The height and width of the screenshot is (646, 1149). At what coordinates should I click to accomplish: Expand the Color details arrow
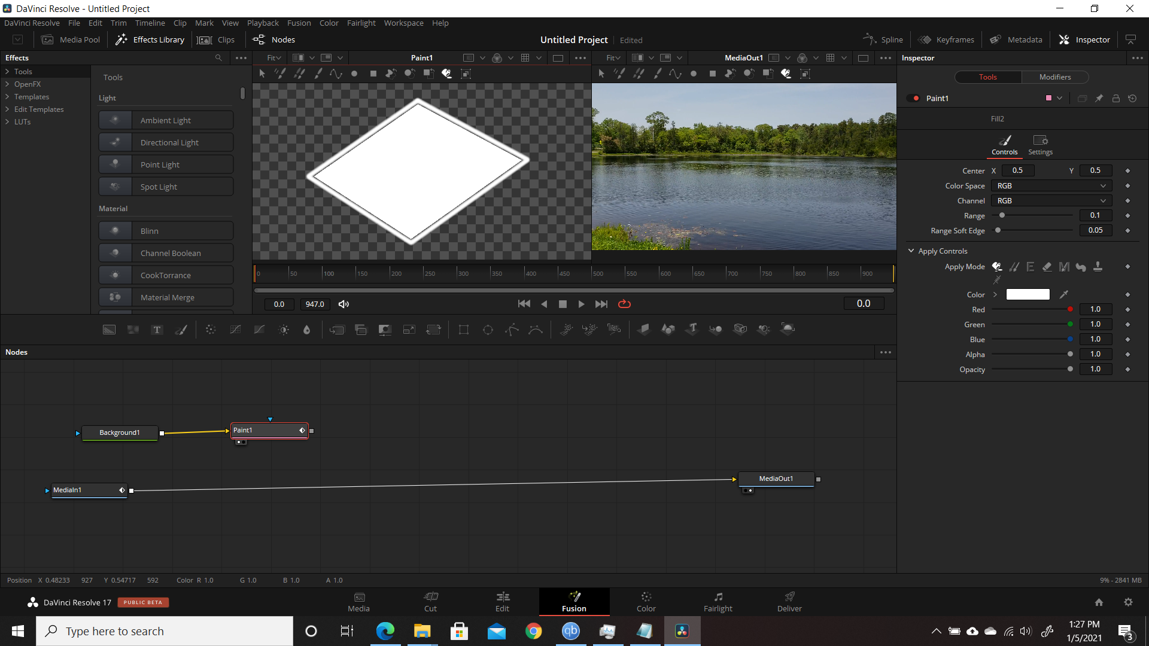995,294
